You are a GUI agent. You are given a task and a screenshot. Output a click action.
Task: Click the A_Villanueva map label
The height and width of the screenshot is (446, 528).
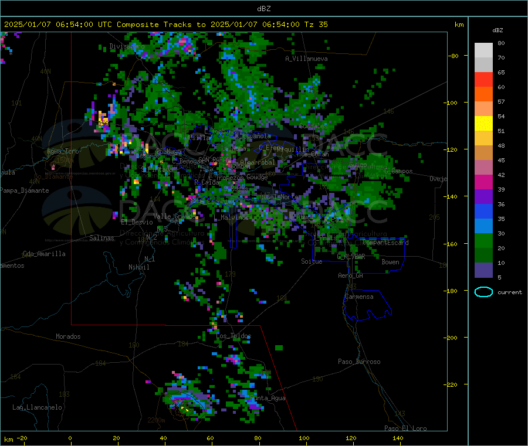306,59
